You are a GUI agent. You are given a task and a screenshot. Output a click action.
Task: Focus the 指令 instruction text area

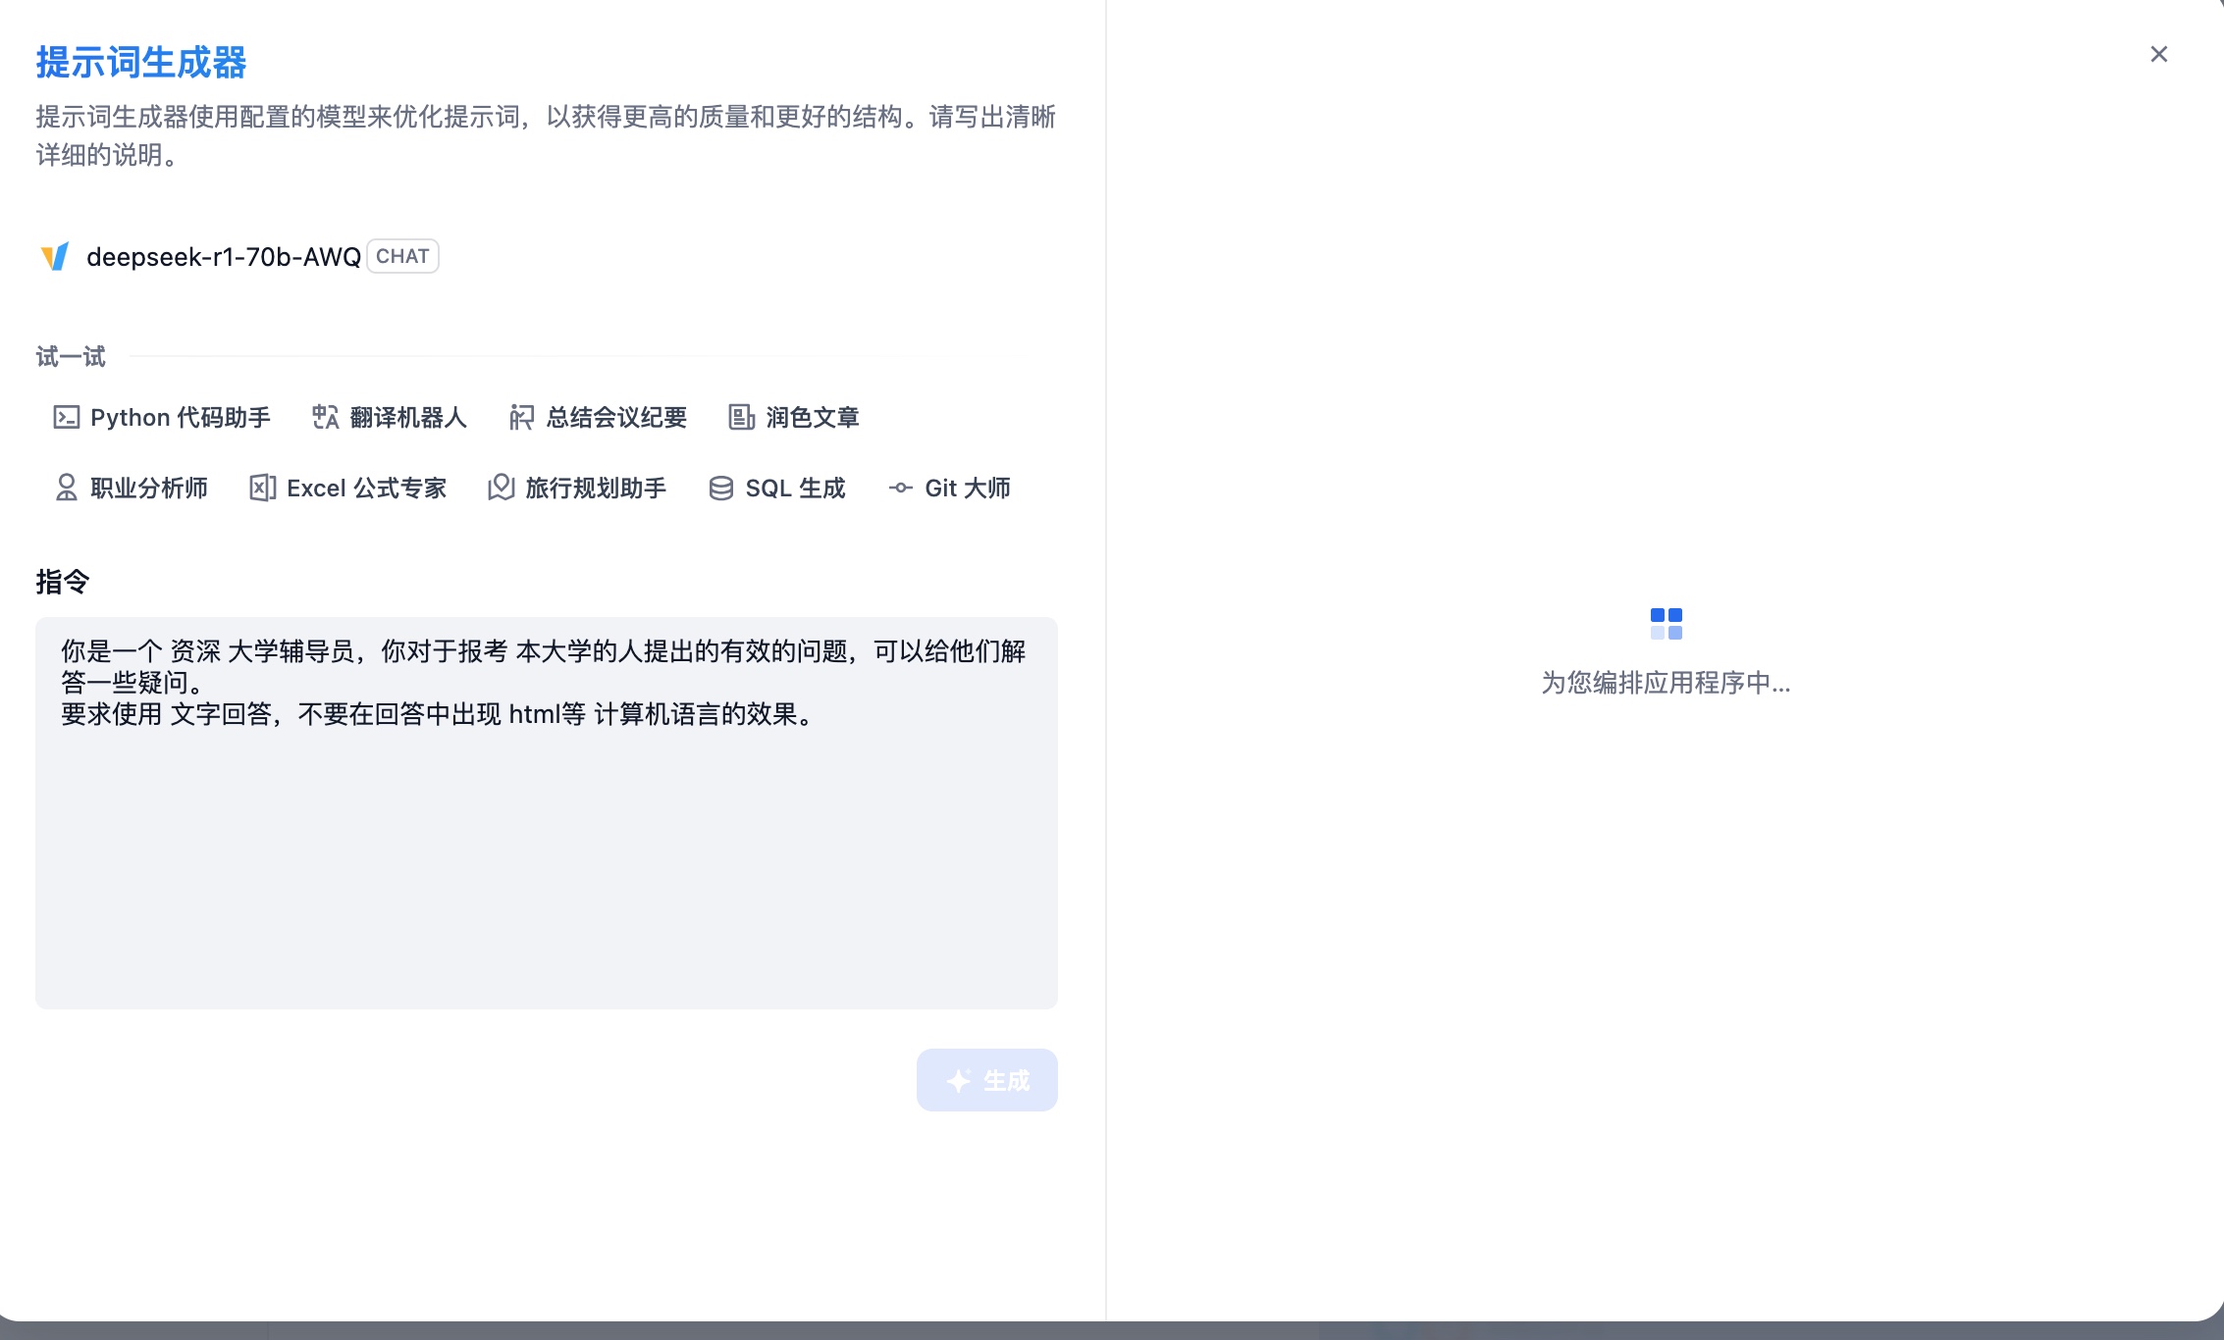click(547, 813)
